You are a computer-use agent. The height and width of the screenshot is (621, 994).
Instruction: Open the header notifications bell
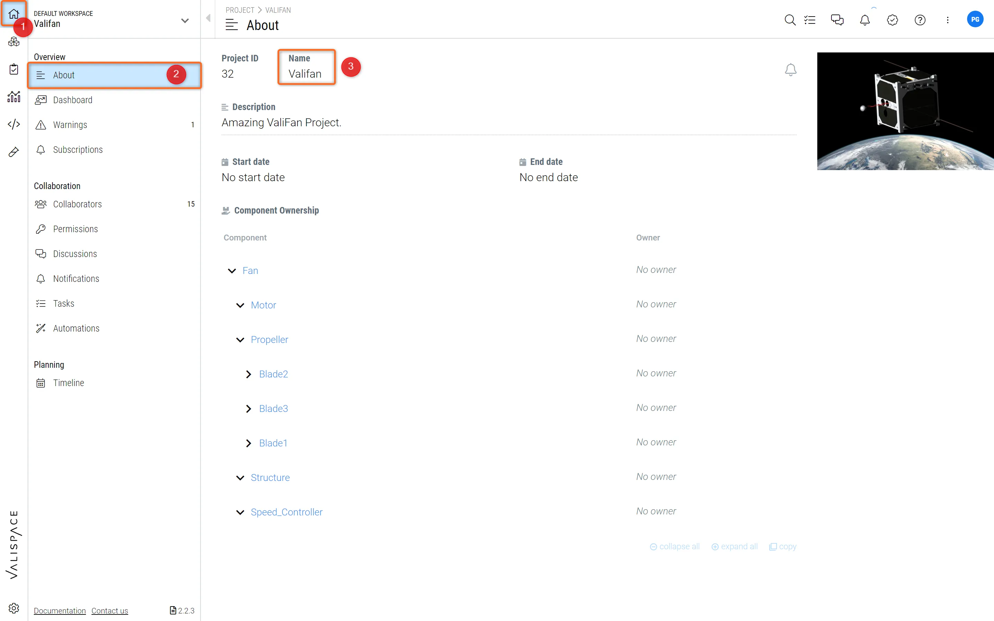865,20
